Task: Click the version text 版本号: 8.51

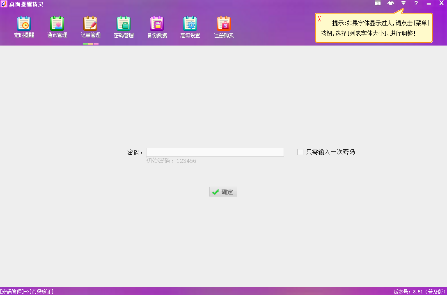Action: coord(419,292)
